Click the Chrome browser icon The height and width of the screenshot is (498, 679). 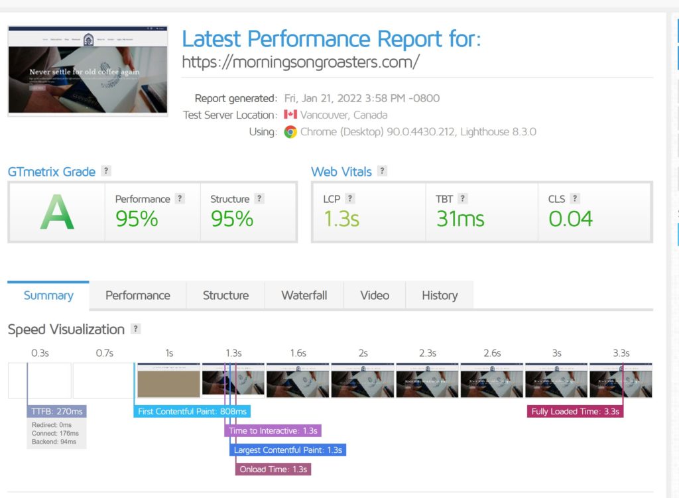click(x=290, y=132)
